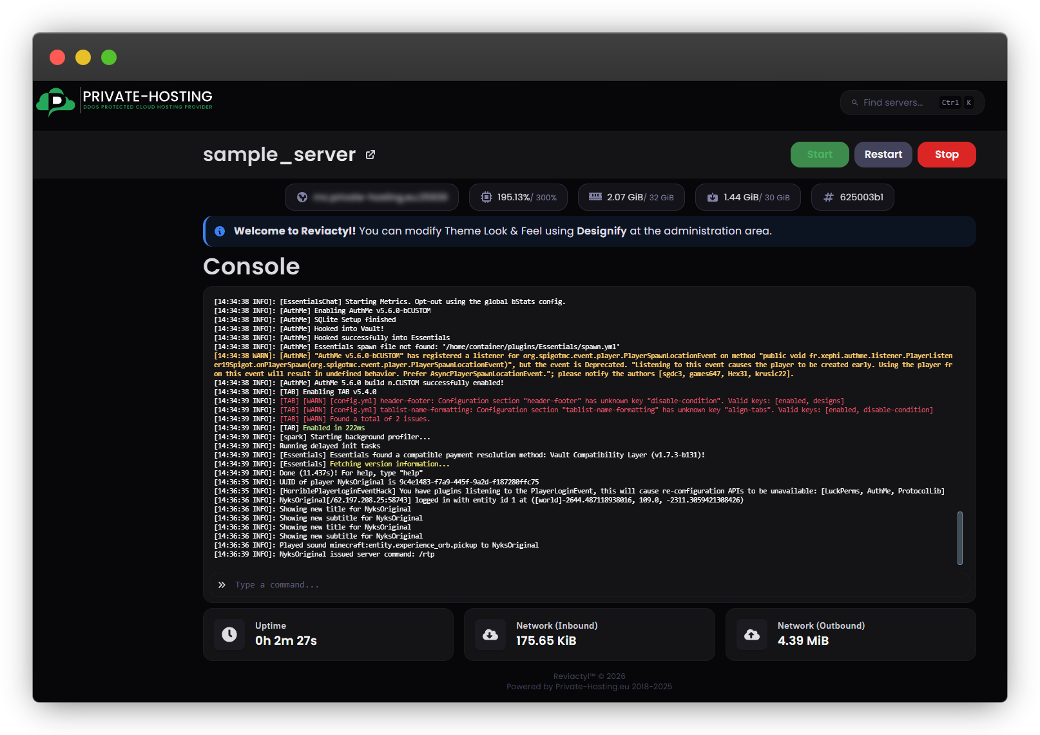Click the Uptime clock icon
1040x735 pixels.
point(229,635)
